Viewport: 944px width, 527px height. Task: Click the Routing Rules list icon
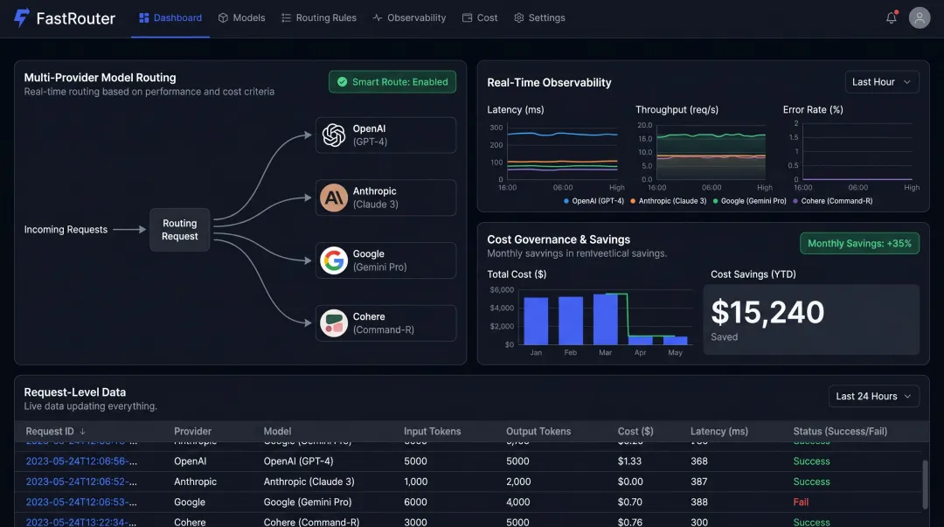(x=286, y=18)
